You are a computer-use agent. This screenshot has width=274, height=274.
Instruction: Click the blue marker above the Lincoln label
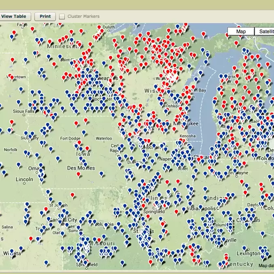point(19,165)
